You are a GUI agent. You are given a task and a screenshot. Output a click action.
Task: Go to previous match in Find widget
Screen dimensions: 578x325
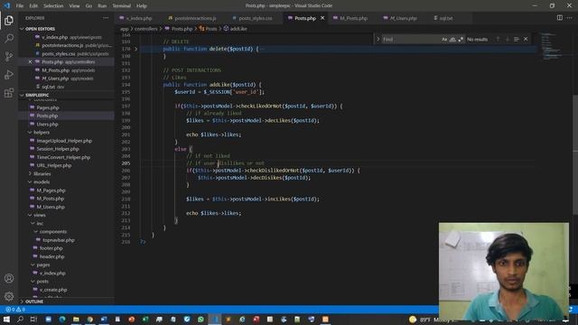(498, 39)
